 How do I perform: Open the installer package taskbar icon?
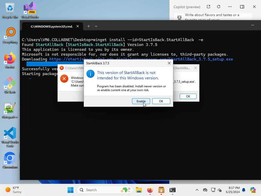161,190
